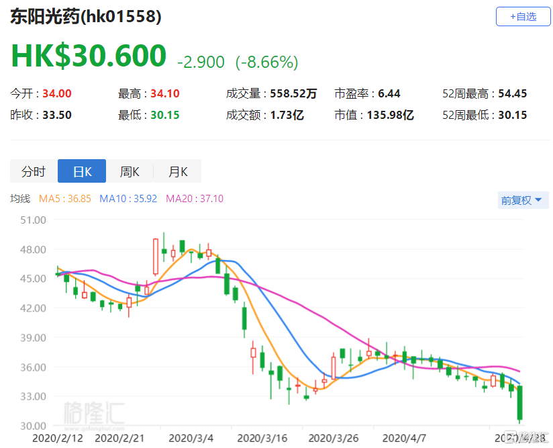Click the 2020/2/21 date axis label
Viewport: 553px width, 448px height.
click(119, 438)
